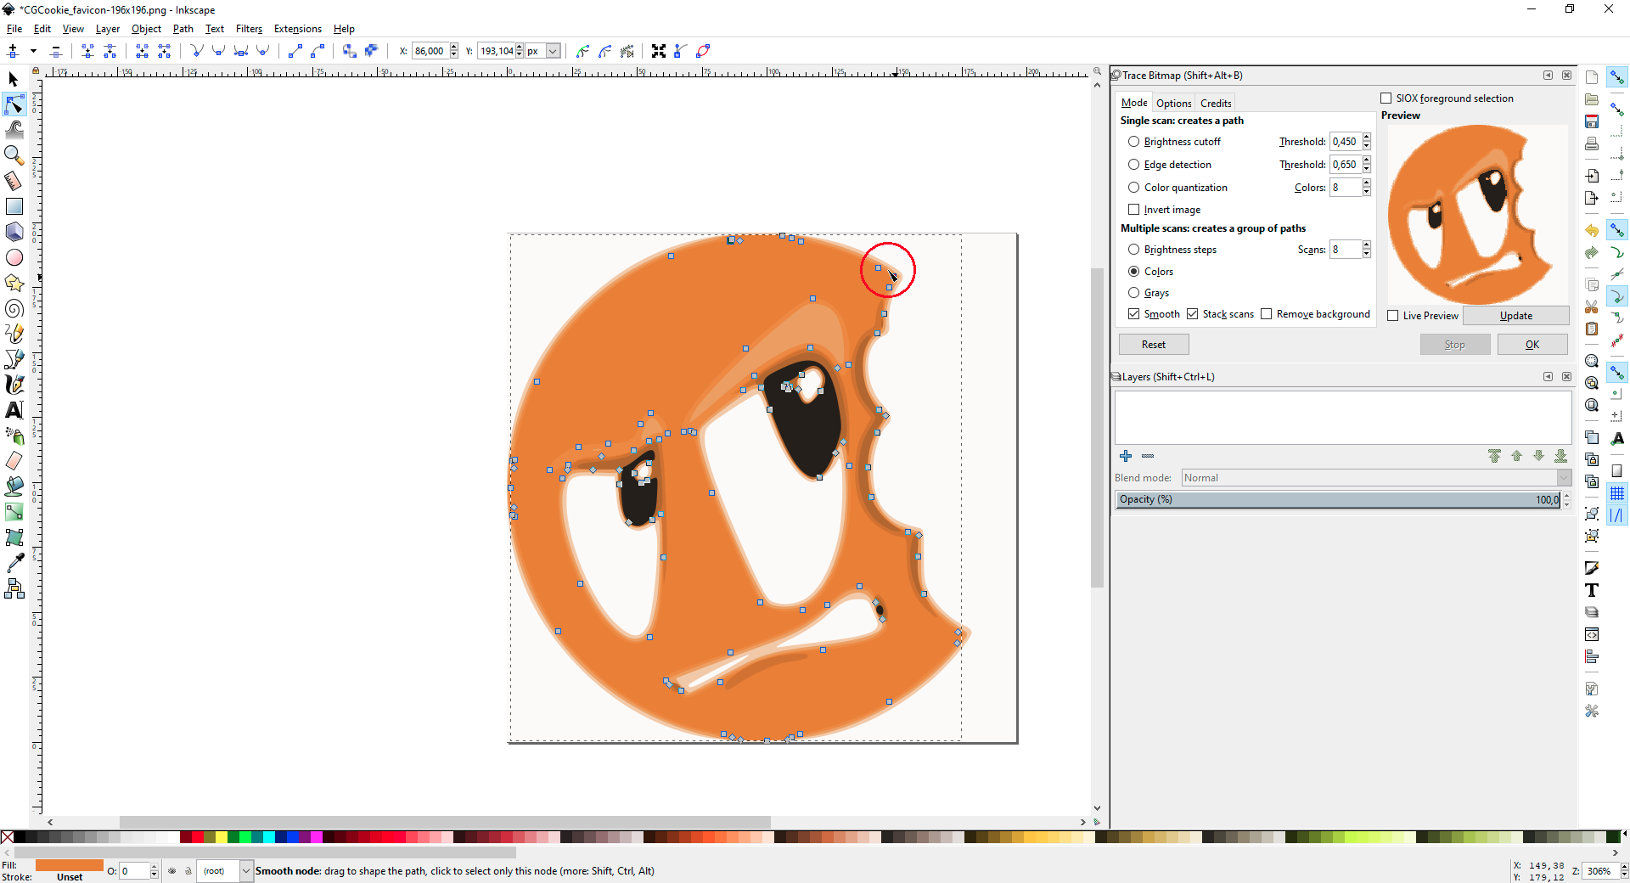Open the (root) layer selector dropdown
This screenshot has width=1630, height=883.
pyautogui.click(x=246, y=871)
